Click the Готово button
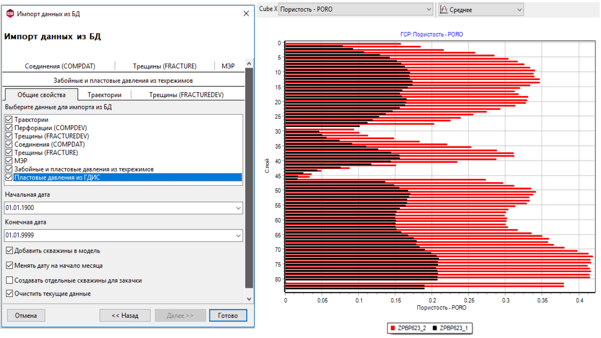Viewport: 601px width, 338px height. [x=228, y=315]
